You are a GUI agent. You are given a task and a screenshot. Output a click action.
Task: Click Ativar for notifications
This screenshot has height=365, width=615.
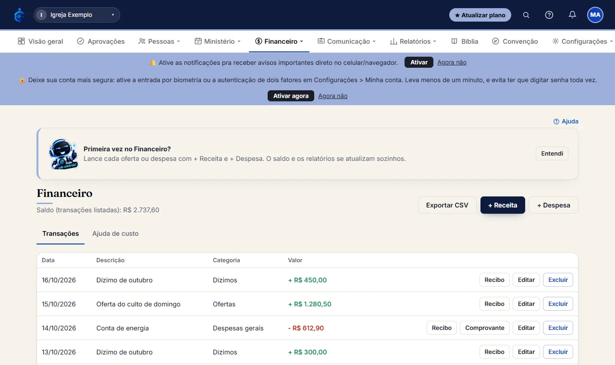(419, 62)
